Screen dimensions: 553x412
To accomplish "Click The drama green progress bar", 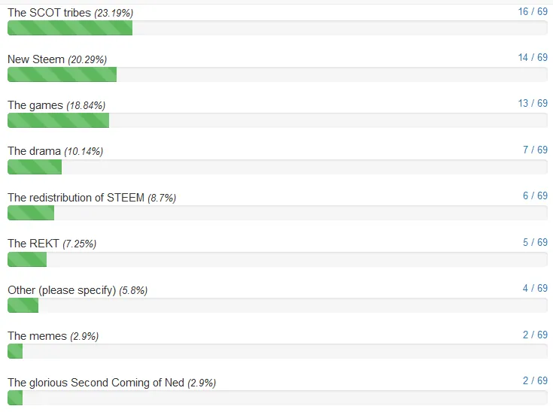I will 35,167.
